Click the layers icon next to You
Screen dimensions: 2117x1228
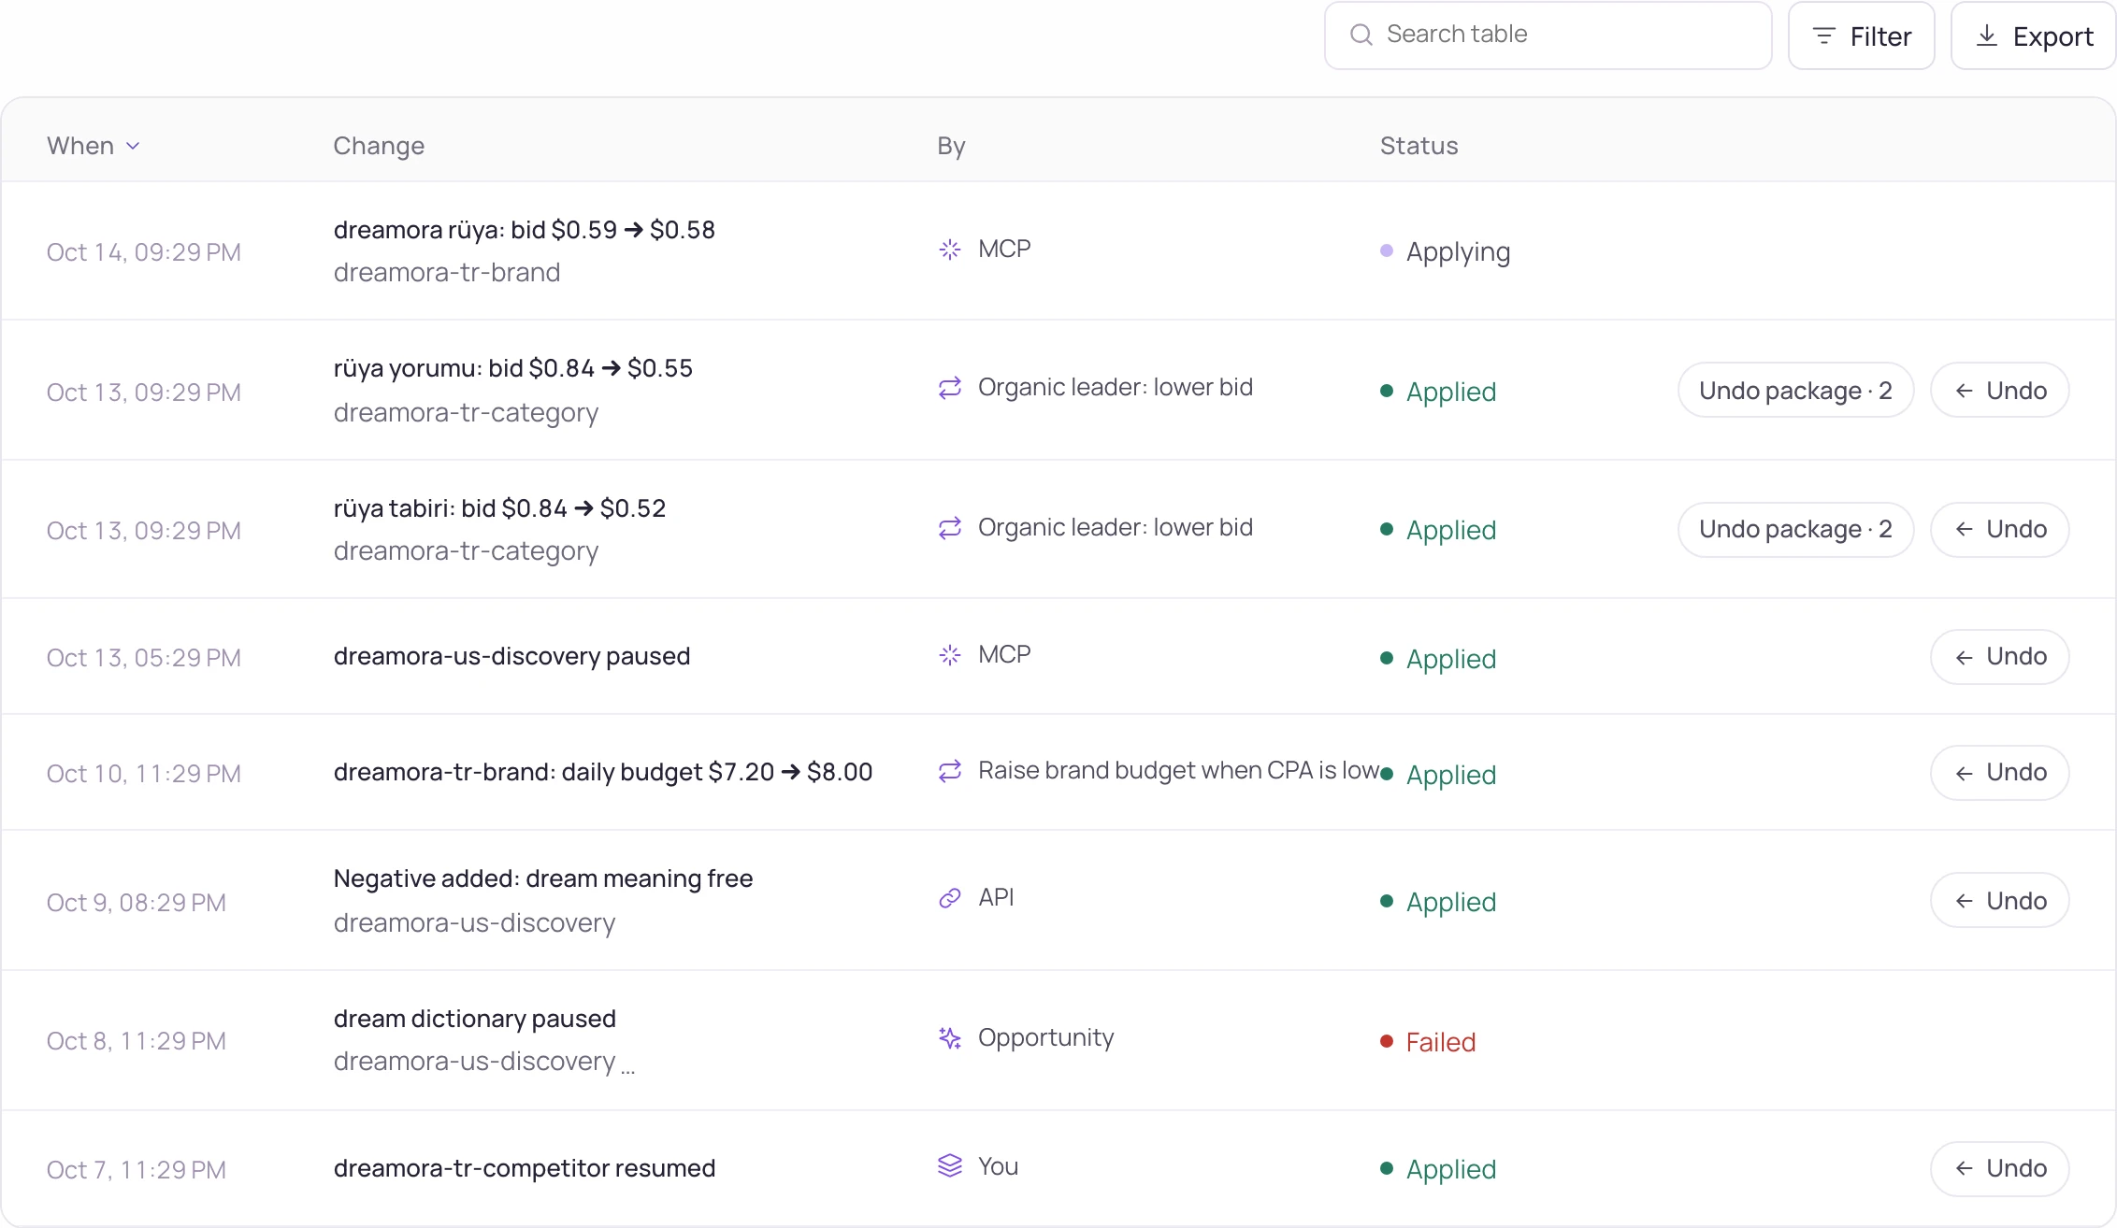click(x=950, y=1165)
